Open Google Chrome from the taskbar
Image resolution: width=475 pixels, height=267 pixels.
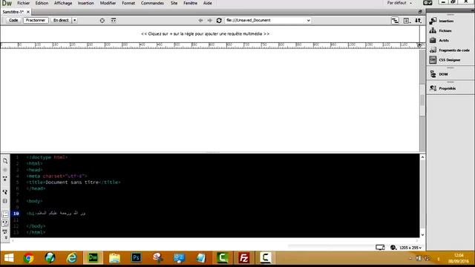[x=28, y=258]
